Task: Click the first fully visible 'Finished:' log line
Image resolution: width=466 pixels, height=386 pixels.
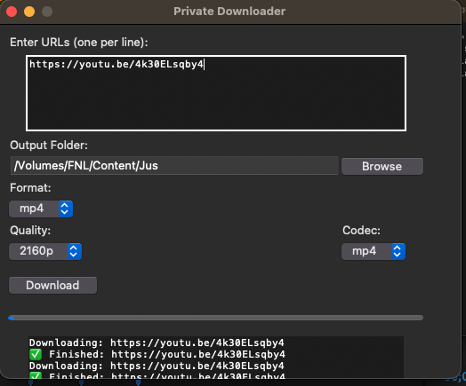Action: point(157,354)
